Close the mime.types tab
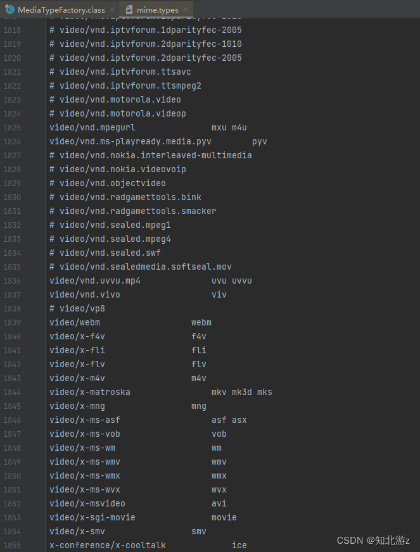The height and width of the screenshot is (552, 420). click(x=186, y=9)
